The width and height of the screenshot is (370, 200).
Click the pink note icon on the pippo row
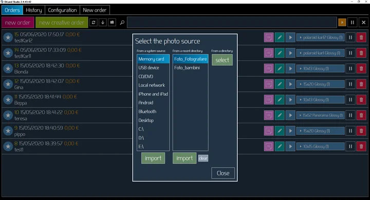269,131
